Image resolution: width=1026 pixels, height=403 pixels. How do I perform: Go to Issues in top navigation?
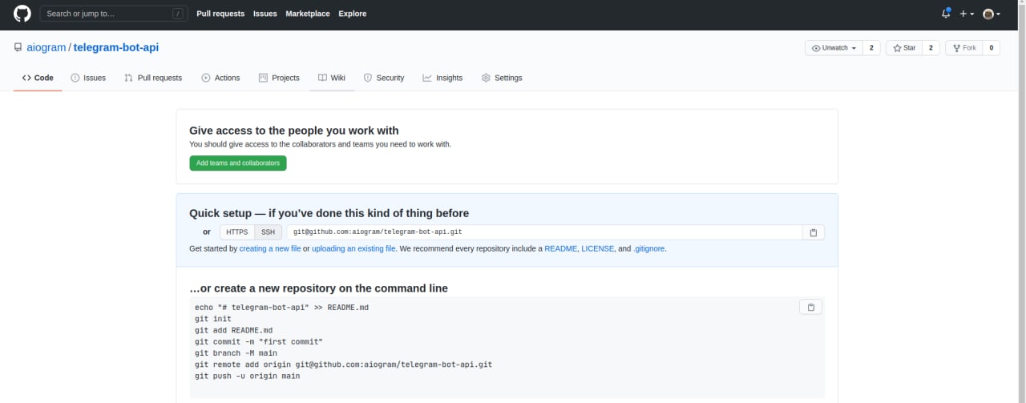(265, 14)
